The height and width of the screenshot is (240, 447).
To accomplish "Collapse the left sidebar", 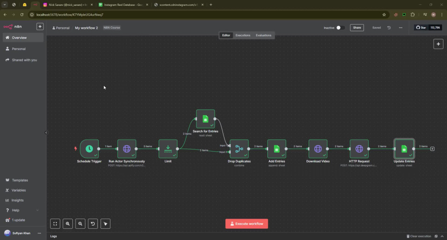I will point(46,132).
